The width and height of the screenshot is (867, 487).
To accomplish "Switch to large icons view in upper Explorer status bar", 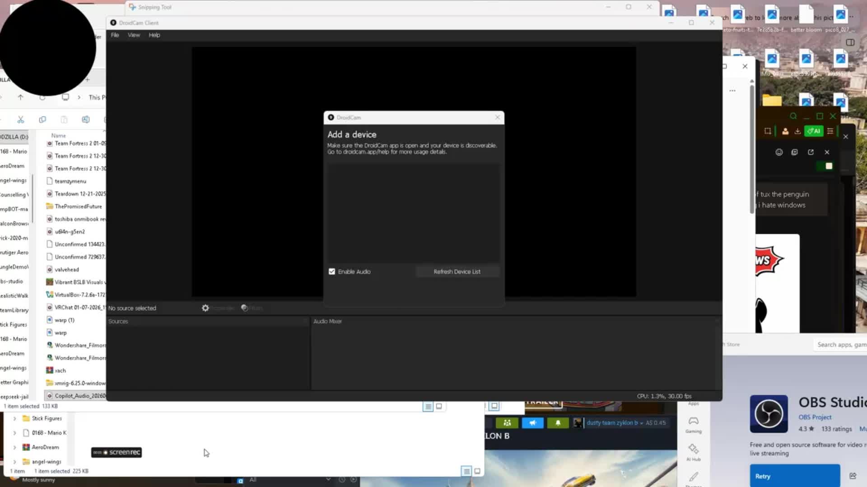I will click(439, 406).
